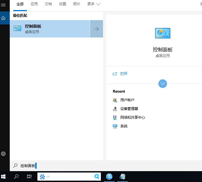Viewport: 202px width, 182px height.
Task: Select the Home icon in the sidebar
Action: pos(3,18)
